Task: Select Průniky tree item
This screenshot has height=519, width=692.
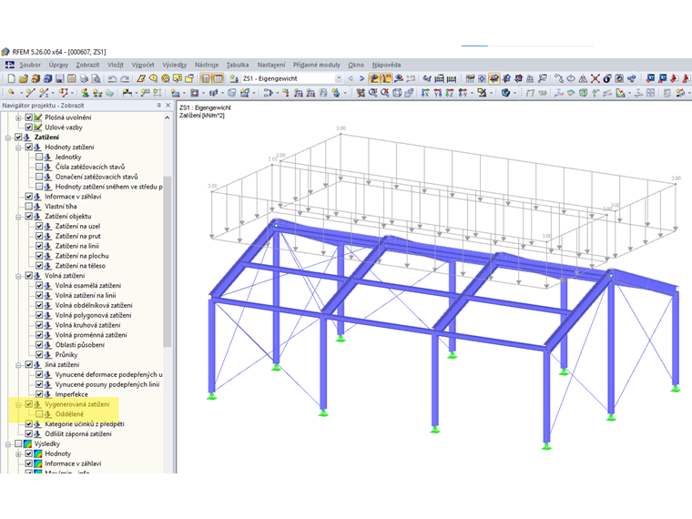Action: tap(66, 354)
